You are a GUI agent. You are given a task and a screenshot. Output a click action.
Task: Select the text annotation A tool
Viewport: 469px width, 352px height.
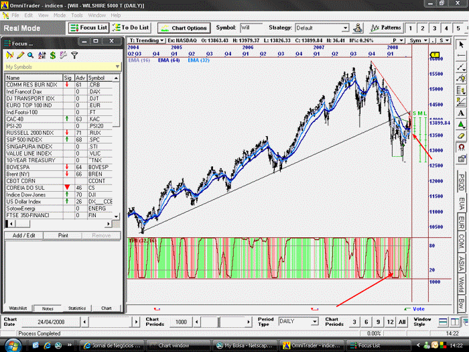pyautogui.click(x=461, y=113)
